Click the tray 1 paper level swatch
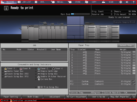 click(134, 52)
